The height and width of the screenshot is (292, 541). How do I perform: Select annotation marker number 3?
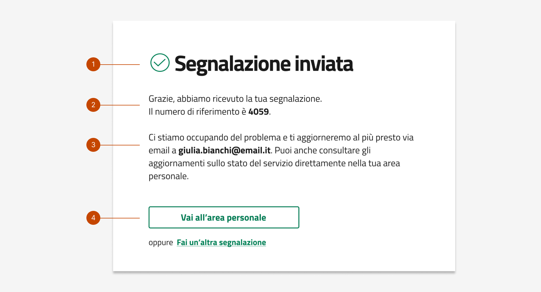click(x=93, y=145)
